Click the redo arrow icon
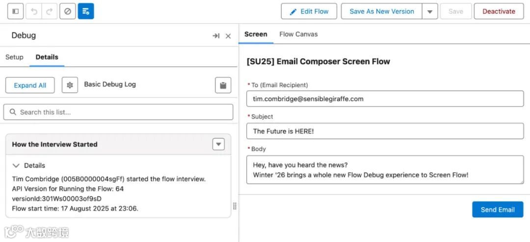 pyautogui.click(x=49, y=11)
